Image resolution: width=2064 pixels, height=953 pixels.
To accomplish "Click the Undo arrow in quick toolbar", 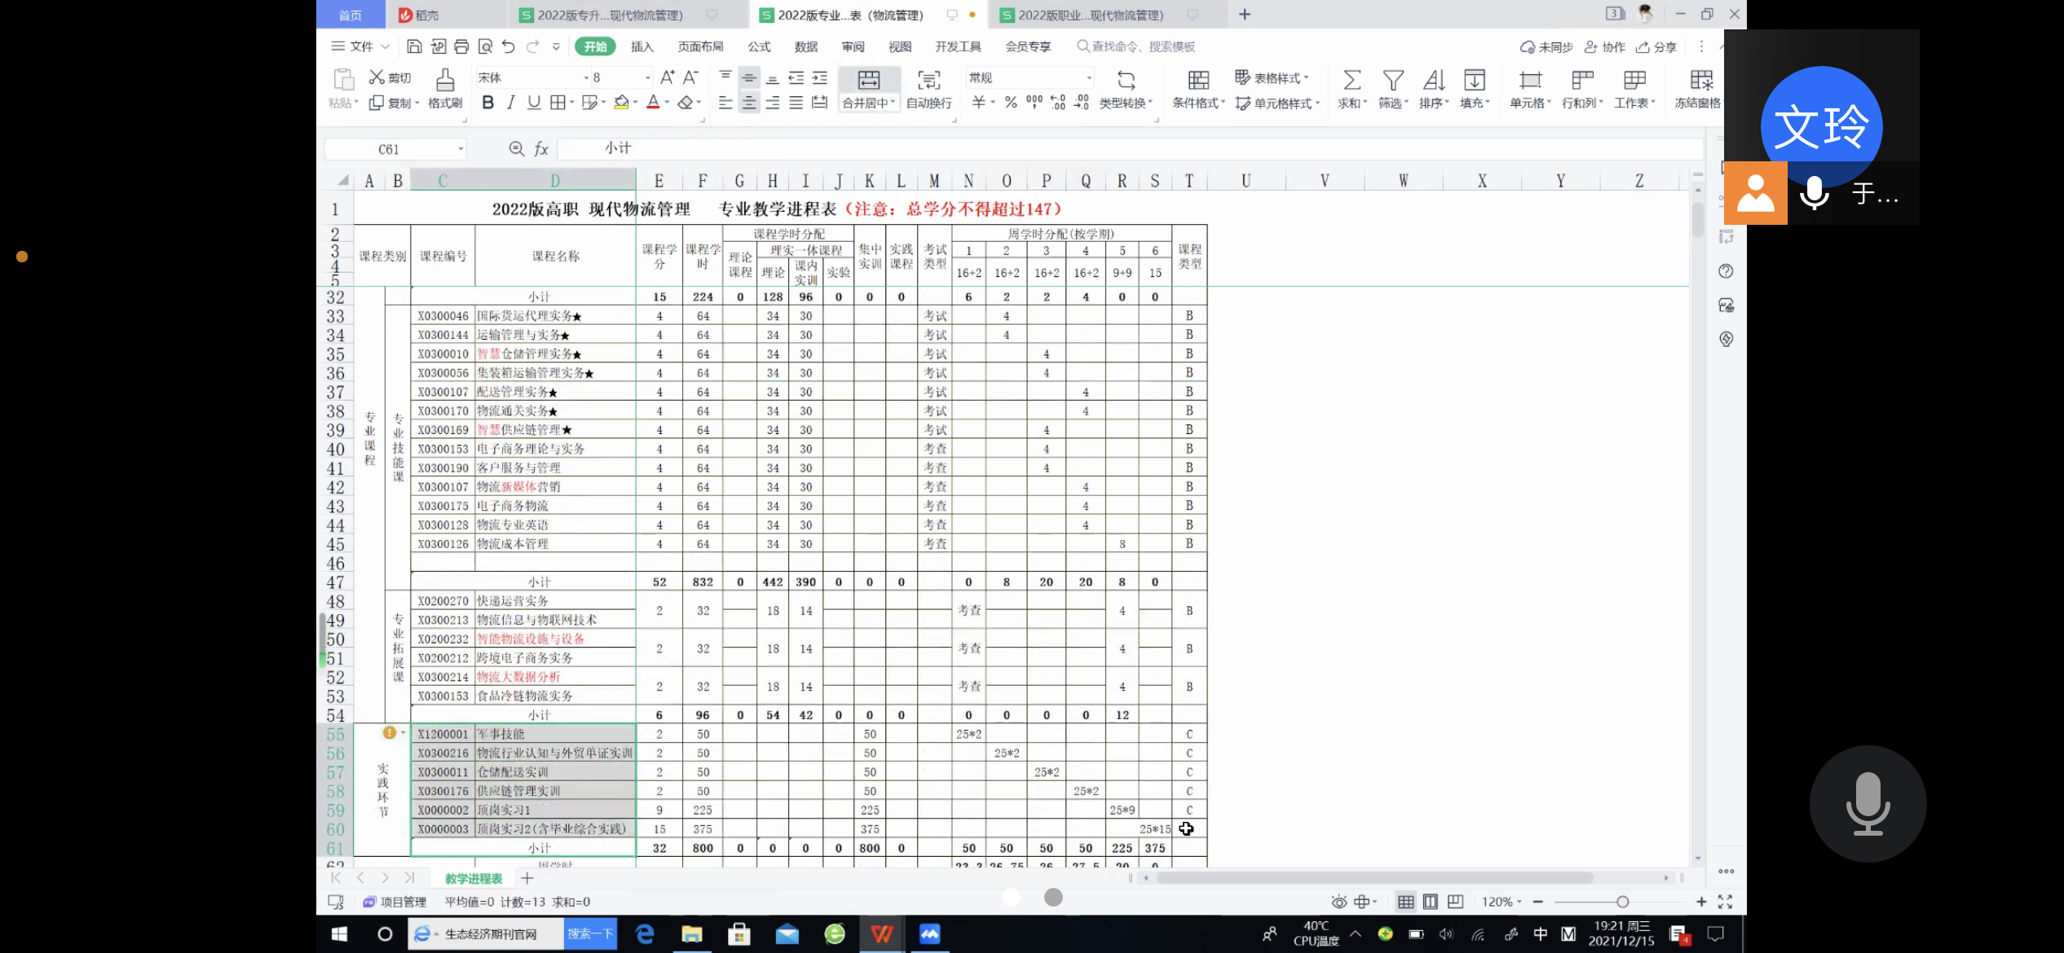I will tap(509, 46).
